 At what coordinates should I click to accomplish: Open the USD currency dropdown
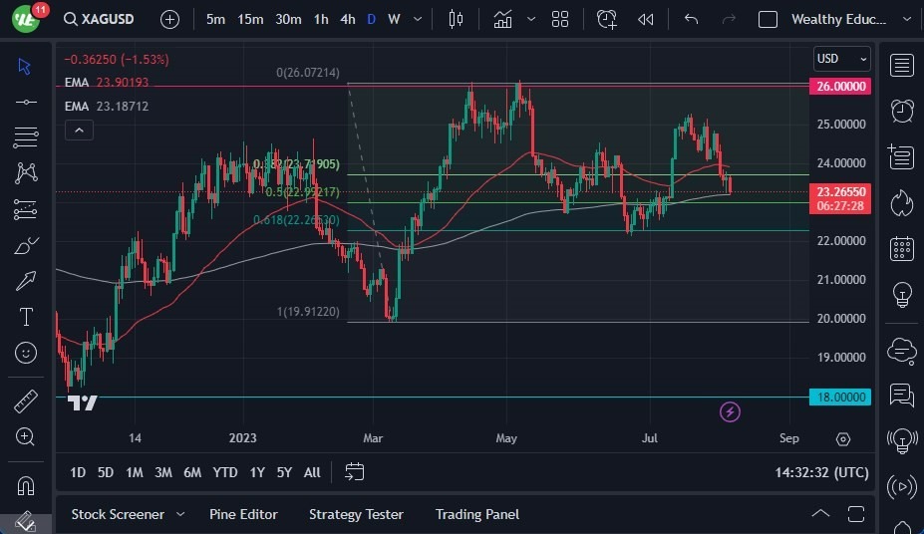tap(841, 59)
